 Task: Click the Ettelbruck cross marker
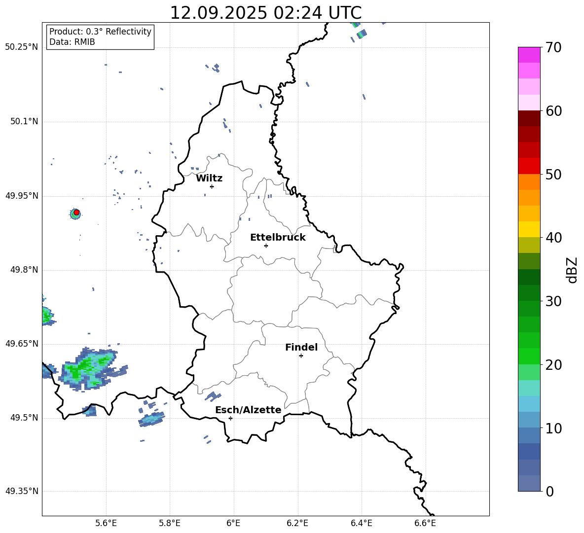[x=266, y=246]
